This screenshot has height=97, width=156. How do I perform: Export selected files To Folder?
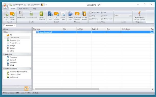pos(57,16)
